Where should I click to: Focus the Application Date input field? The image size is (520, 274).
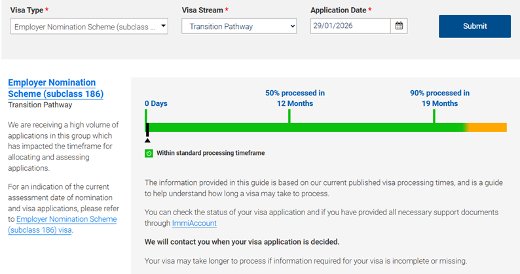(350, 26)
